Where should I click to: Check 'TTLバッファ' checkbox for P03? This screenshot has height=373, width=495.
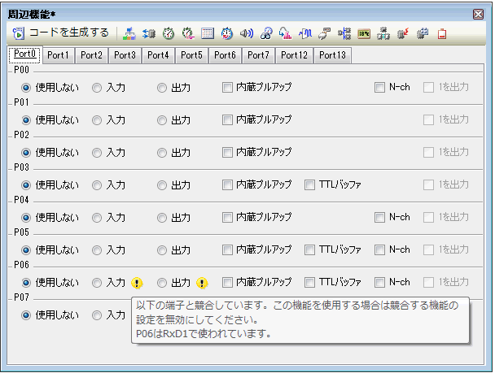tap(309, 184)
